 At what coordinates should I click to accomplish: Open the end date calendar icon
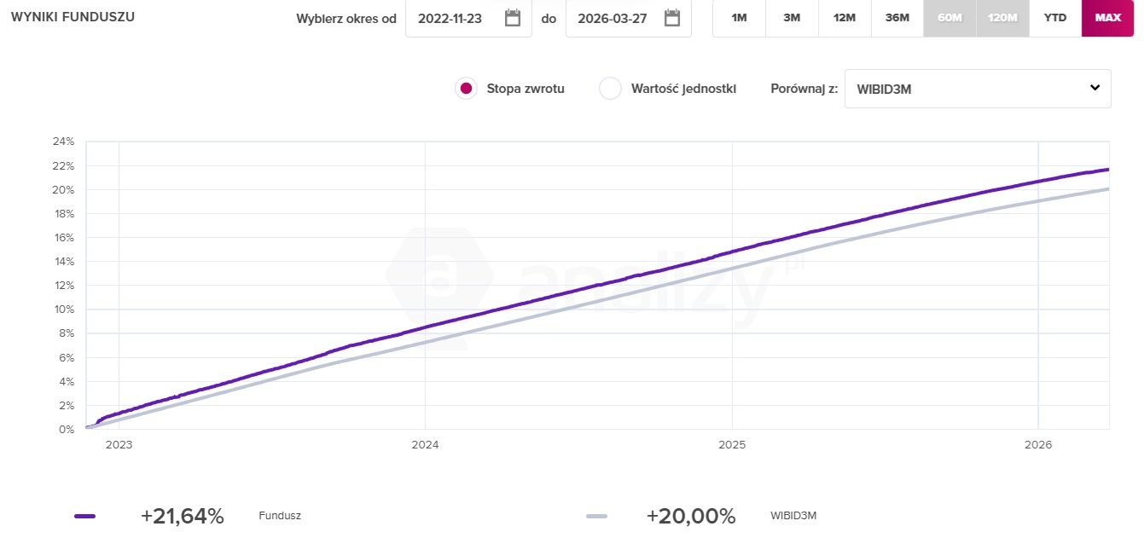672,18
